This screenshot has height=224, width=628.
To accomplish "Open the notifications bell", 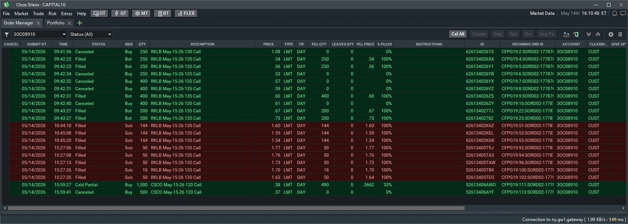I will (x=614, y=13).
